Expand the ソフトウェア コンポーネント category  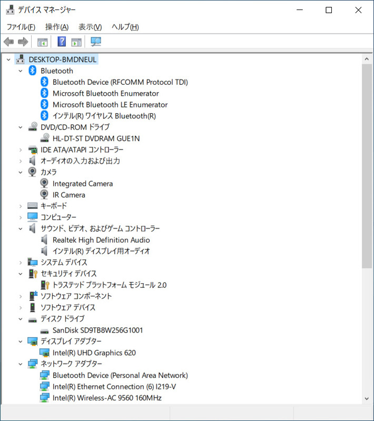pos(21,296)
